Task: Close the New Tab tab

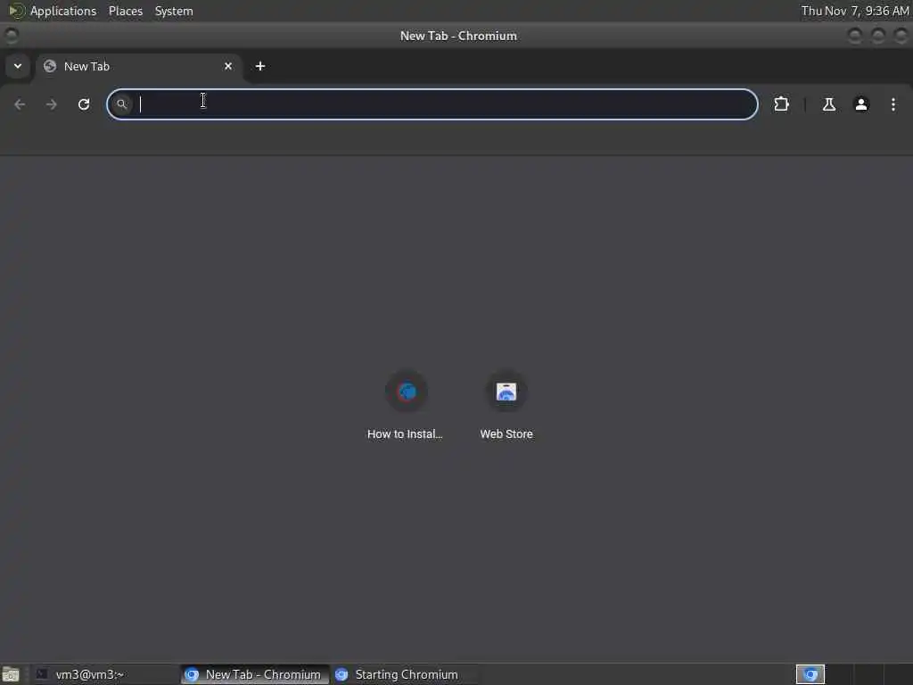Action: pyautogui.click(x=228, y=66)
